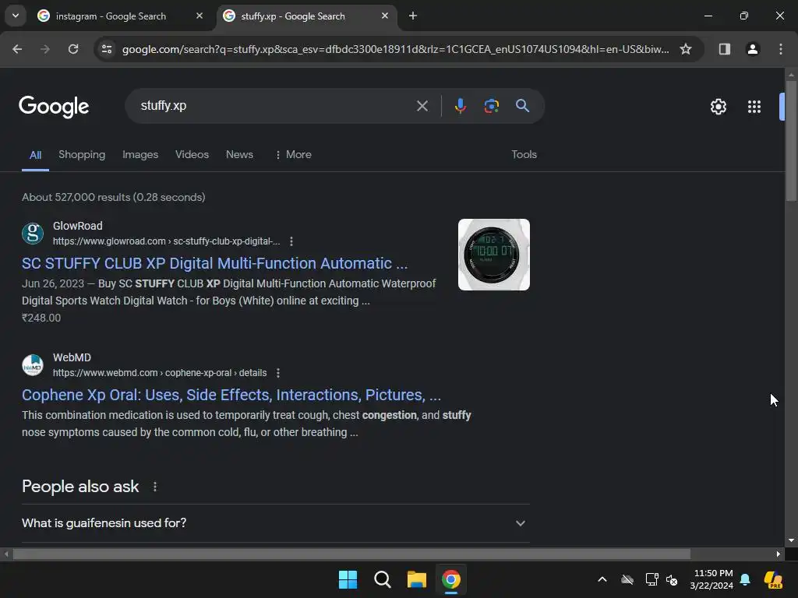Image resolution: width=798 pixels, height=598 pixels.
Task: Open People also ask options menu
Action: (155, 487)
